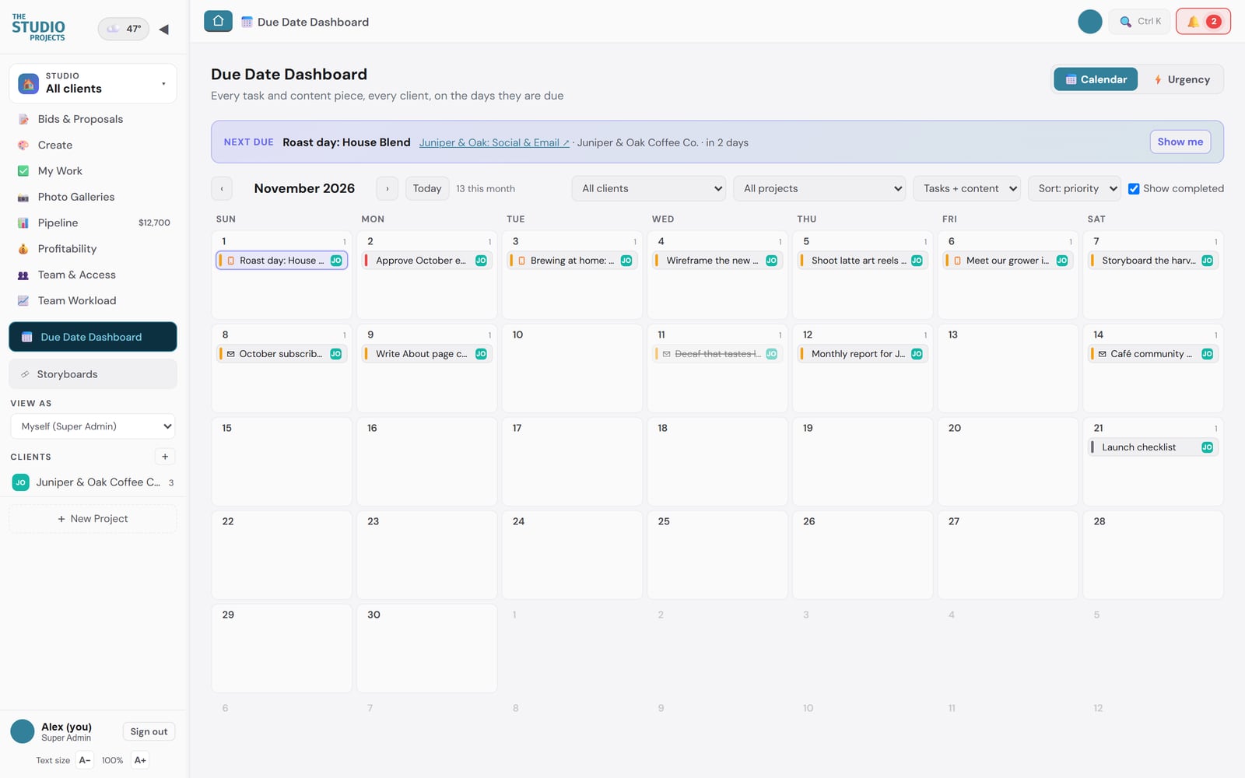Screen dimensions: 1245x778
Task: Open the Juniper & Oak Coffee client row
Action: click(93, 482)
